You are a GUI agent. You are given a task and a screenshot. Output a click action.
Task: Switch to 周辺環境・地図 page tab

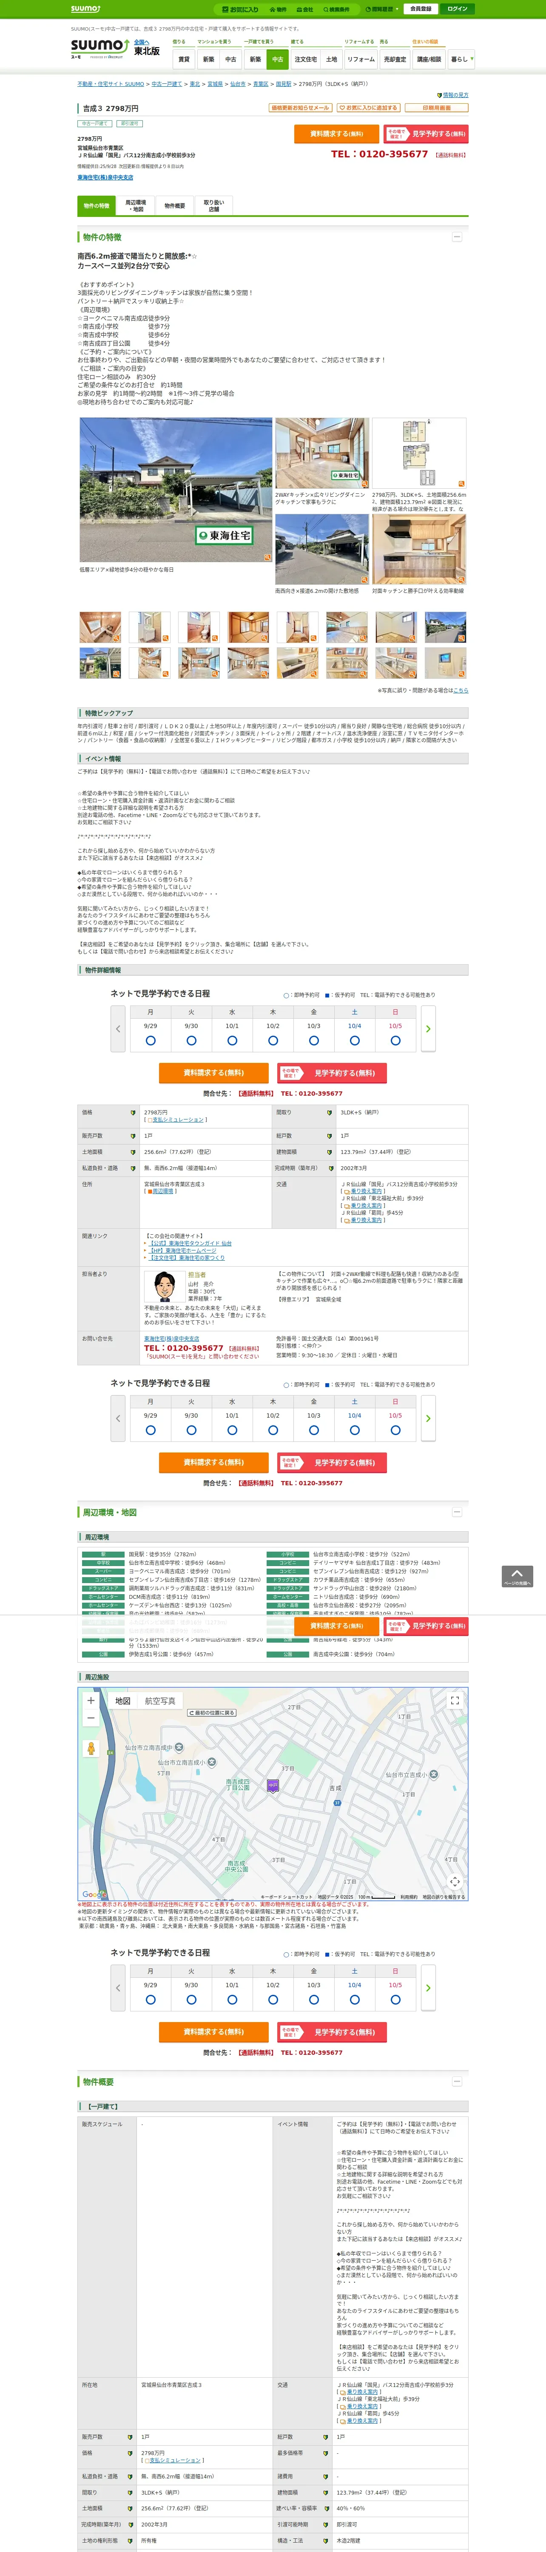tap(136, 205)
